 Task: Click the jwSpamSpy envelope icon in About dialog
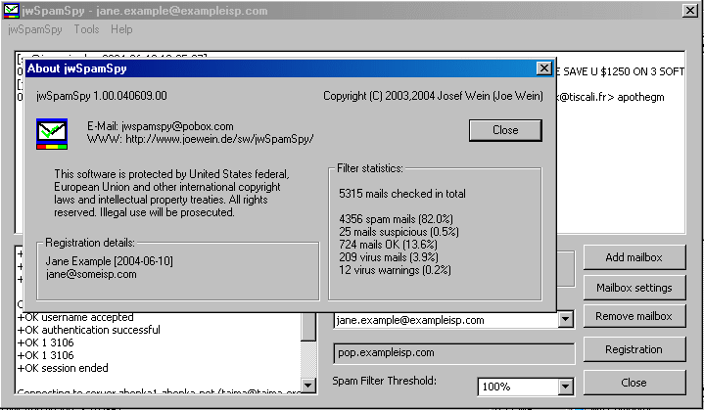pos(52,134)
